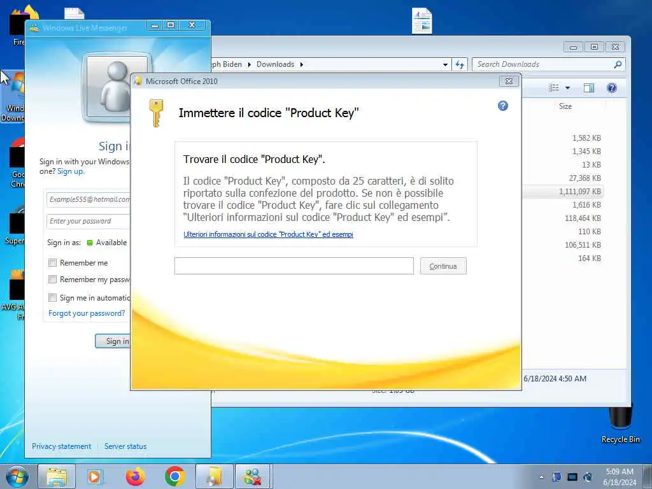Click the Explorer refresh button

coord(460,64)
